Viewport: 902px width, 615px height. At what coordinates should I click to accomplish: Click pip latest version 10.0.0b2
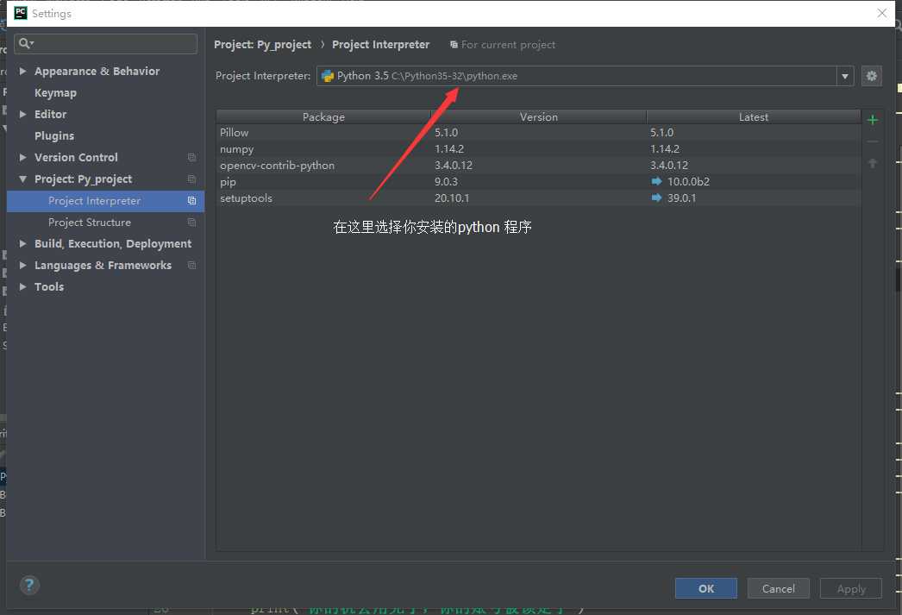click(688, 182)
